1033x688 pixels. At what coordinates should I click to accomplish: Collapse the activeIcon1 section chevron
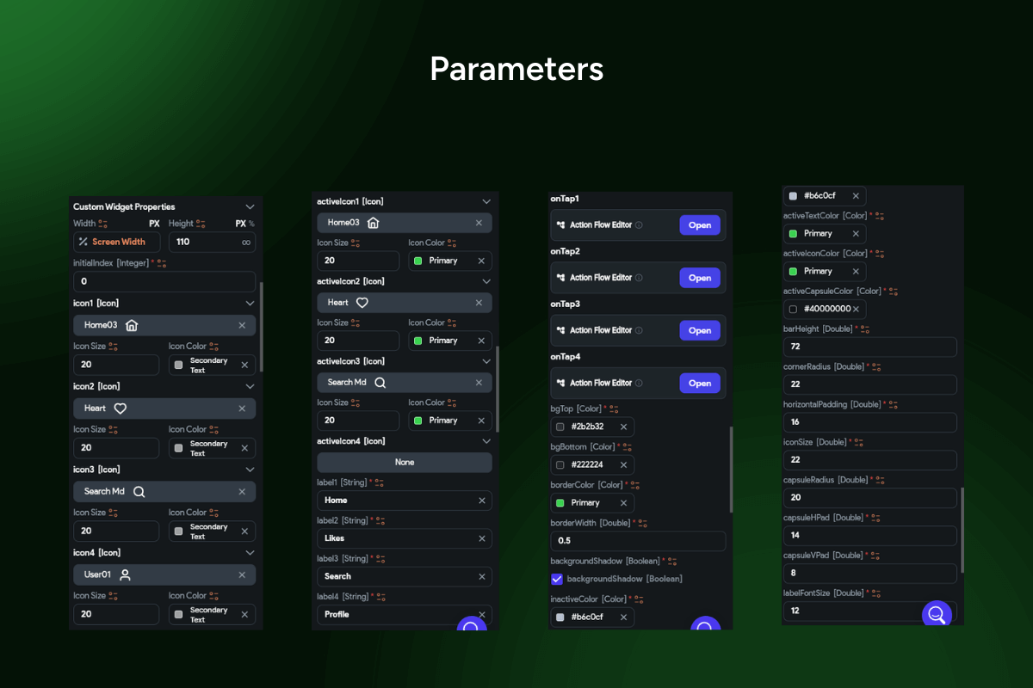(x=486, y=201)
